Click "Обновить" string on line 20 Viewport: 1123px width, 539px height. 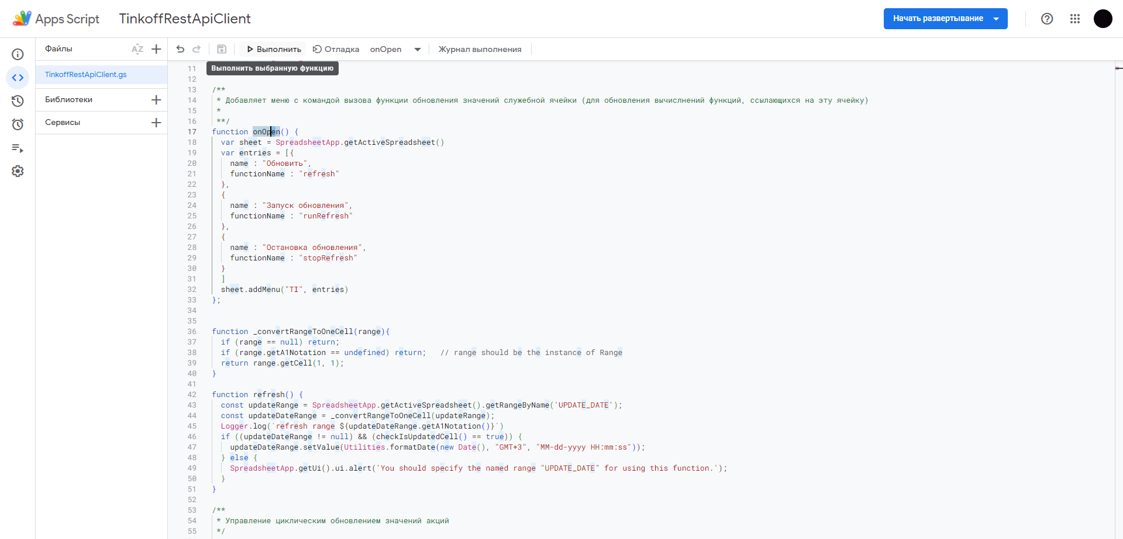[285, 164]
